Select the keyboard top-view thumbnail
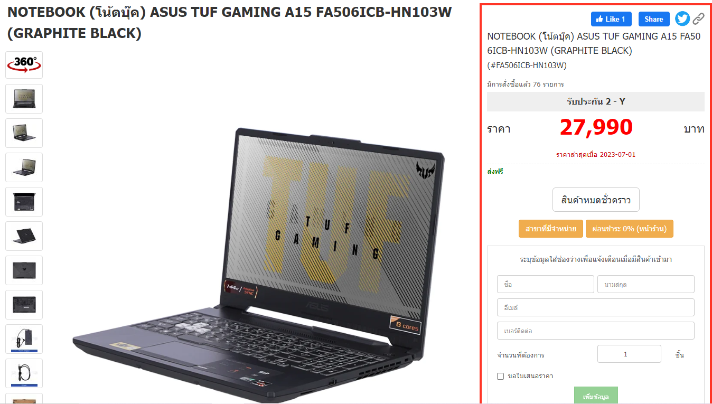 pyautogui.click(x=24, y=202)
